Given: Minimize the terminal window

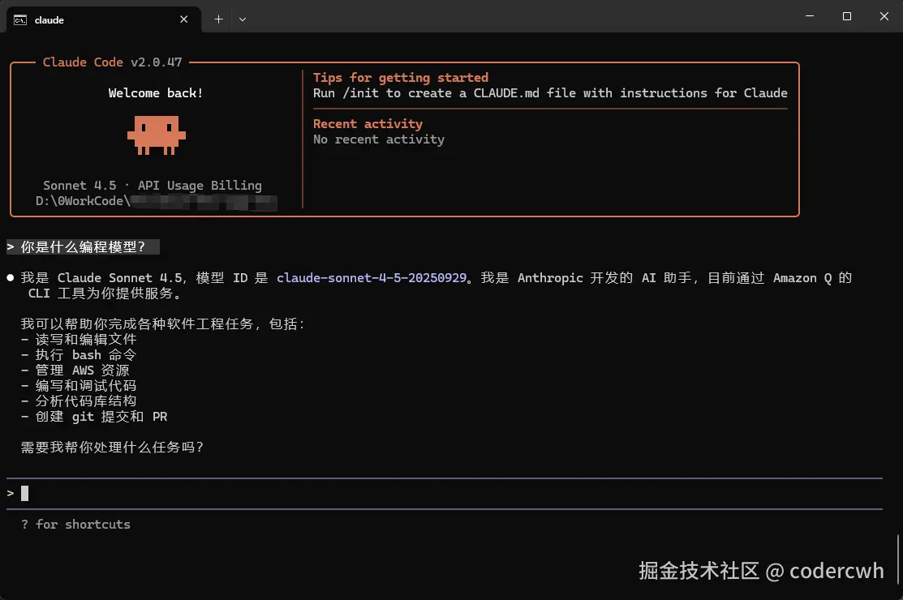Looking at the screenshot, I should click(x=810, y=16).
